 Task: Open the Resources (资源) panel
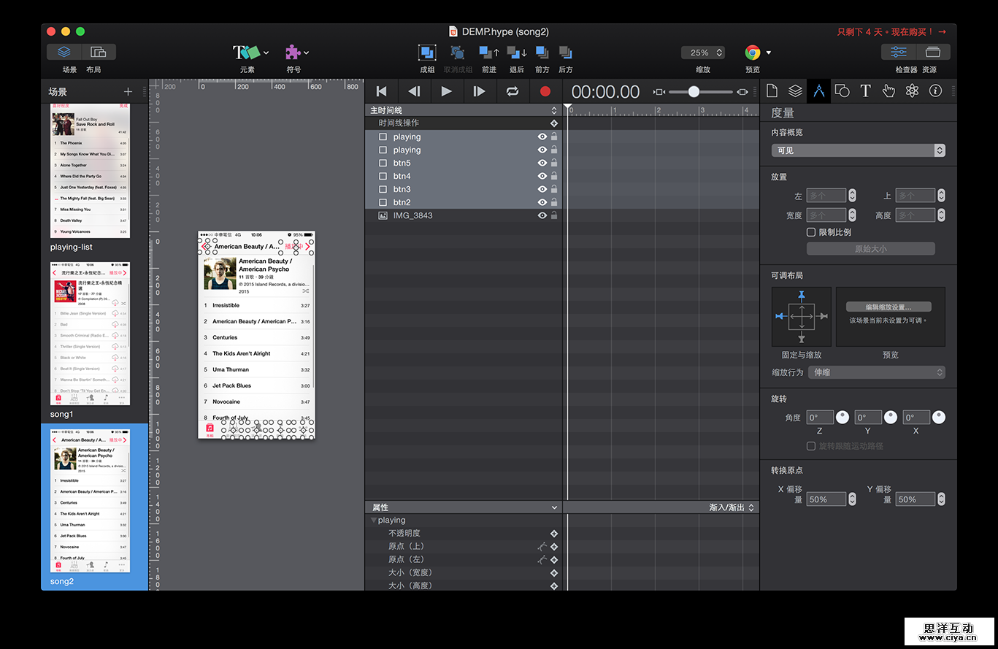[932, 53]
